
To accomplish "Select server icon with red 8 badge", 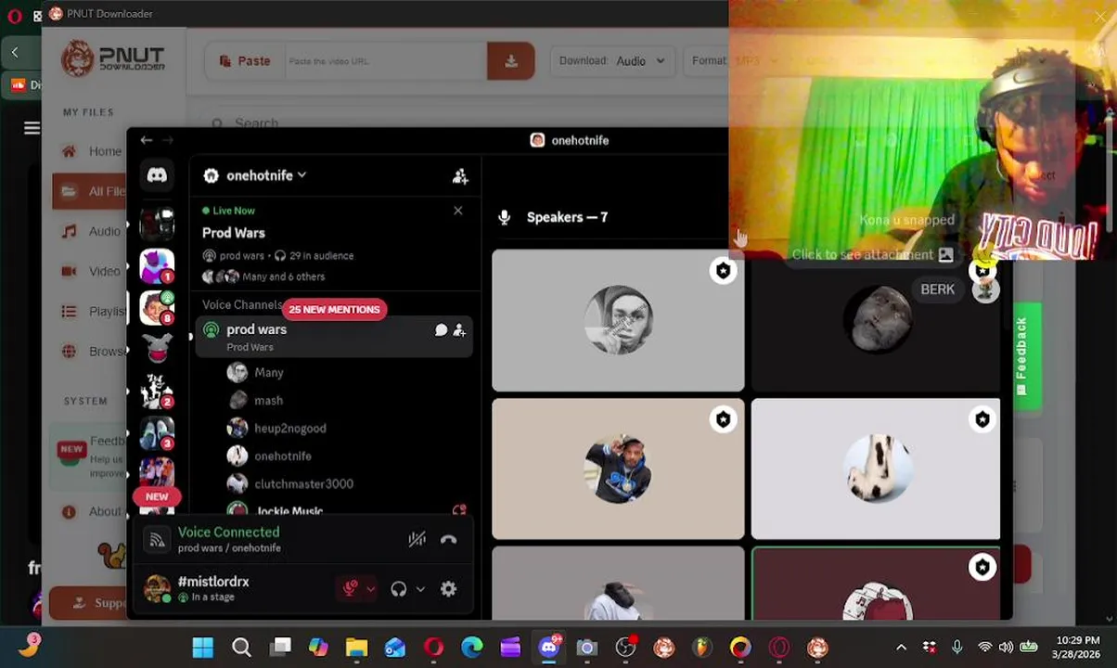I will [157, 307].
